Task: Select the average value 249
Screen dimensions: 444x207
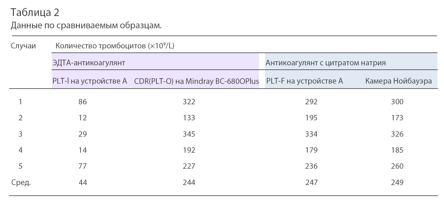Action: coord(397,182)
